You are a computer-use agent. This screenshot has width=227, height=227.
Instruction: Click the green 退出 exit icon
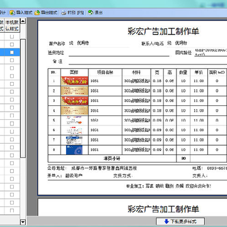[91, 13]
